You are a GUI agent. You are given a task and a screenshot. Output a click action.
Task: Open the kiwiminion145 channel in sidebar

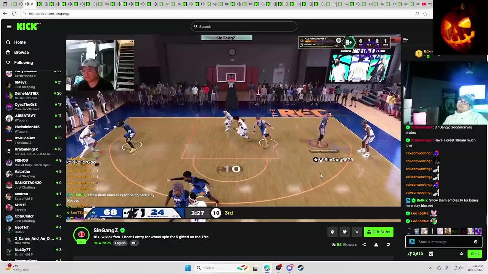tap(34, 129)
